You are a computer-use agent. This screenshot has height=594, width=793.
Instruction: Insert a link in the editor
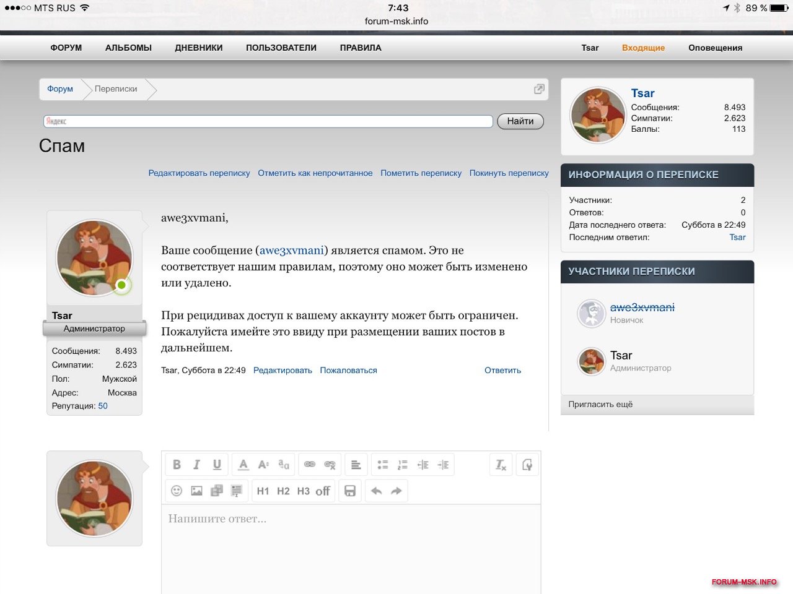tap(310, 465)
